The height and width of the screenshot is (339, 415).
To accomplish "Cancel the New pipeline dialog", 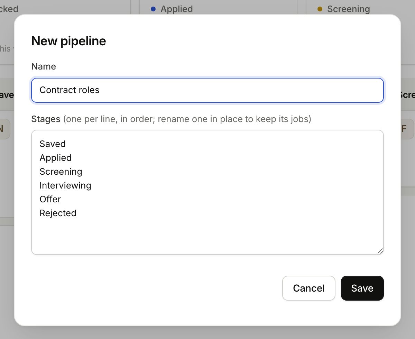I will (309, 288).
